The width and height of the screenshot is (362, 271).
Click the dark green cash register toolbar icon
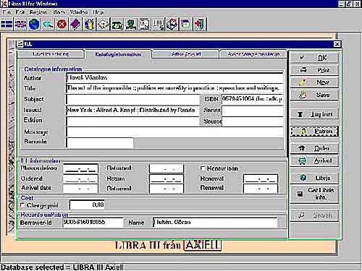pos(117,25)
